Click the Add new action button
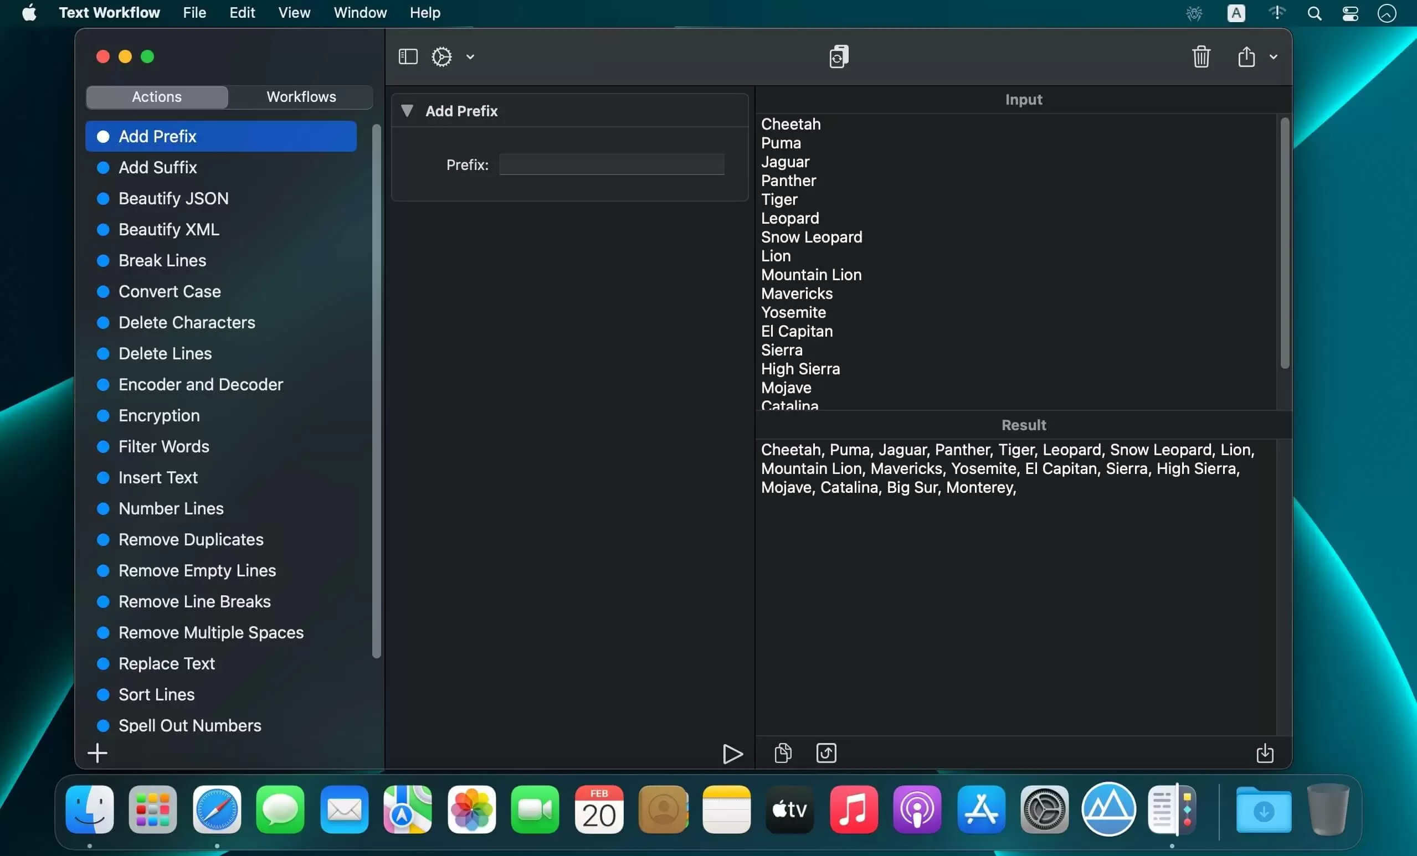The width and height of the screenshot is (1417, 856). [97, 753]
